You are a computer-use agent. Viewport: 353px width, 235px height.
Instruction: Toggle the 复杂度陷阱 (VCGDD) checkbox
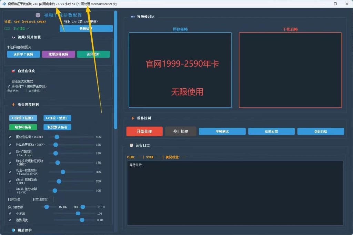click(10, 137)
